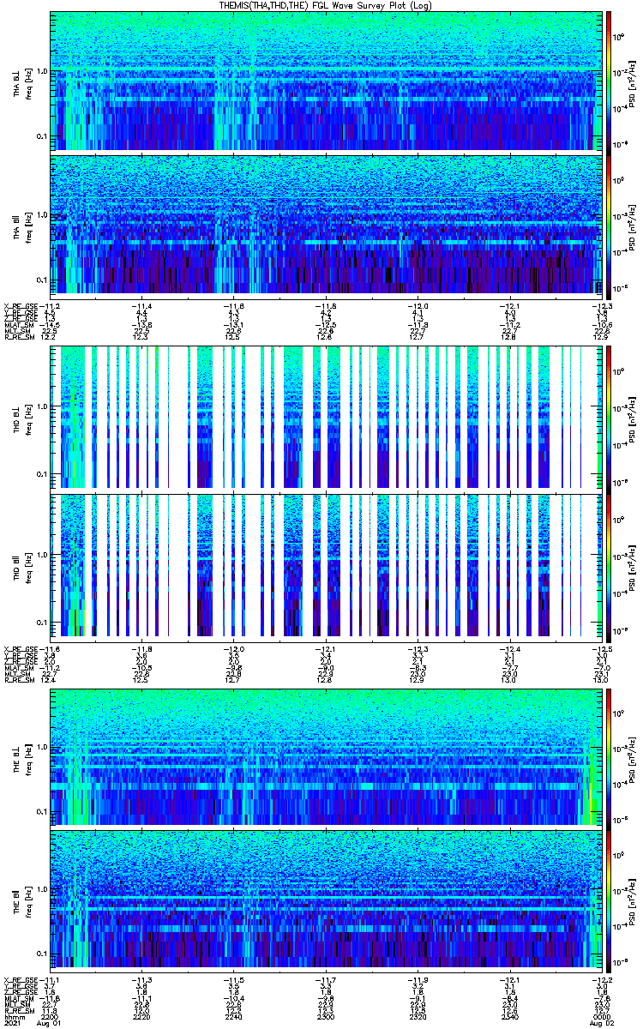Screen dimensions: 643x1029
Task: Click the 2021 year label
Action: tap(13, 1025)
